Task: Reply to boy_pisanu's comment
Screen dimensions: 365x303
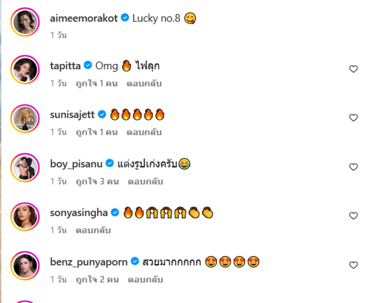Action: click(146, 182)
